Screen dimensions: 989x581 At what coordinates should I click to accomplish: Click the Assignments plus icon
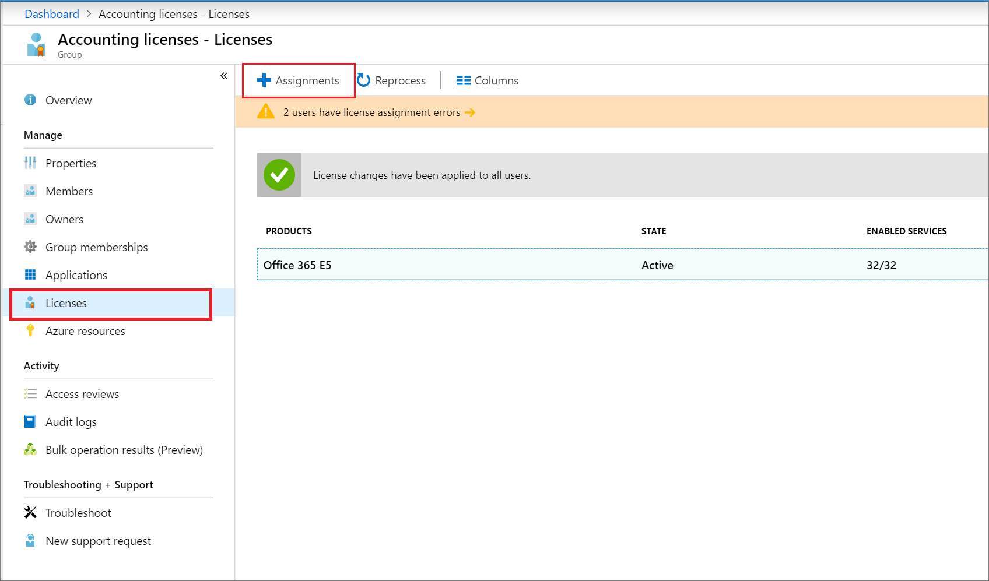[264, 80]
